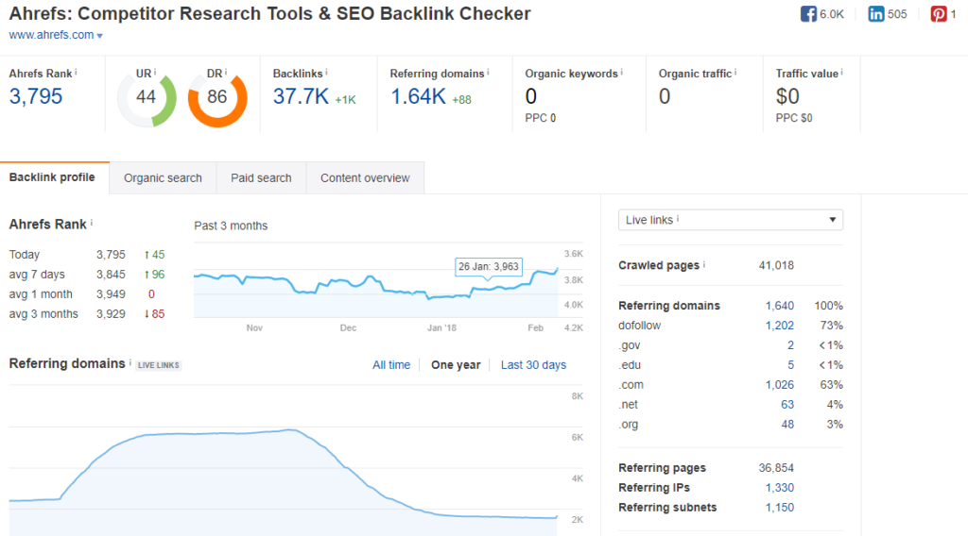The image size is (968, 536).
Task: Click the avg 7 days row label
Action: 37,275
